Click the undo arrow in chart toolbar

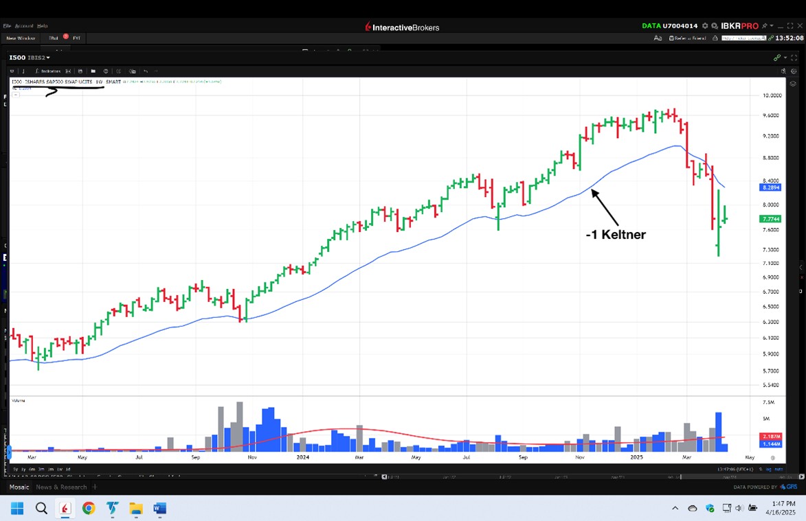(x=145, y=71)
